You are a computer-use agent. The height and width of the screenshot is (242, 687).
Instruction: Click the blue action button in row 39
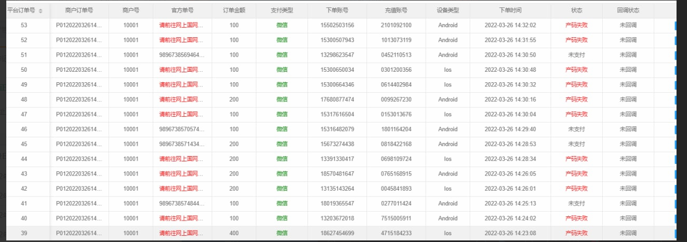675,233
